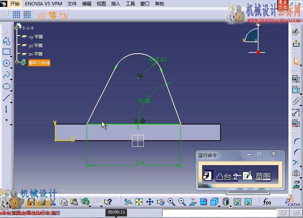Select the Line tool
Viewport: 303px width, 218px height.
[7, 98]
